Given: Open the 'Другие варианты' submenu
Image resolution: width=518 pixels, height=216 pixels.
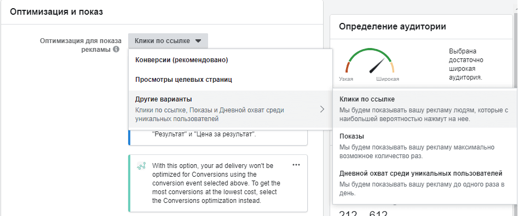Looking at the screenshot, I should (231, 109).
